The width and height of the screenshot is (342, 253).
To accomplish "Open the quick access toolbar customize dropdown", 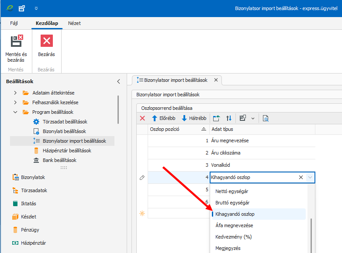I will pos(36,8).
